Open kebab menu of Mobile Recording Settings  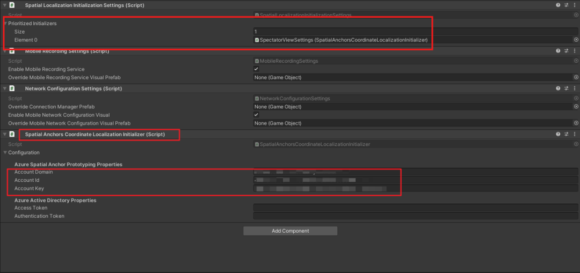(575, 51)
